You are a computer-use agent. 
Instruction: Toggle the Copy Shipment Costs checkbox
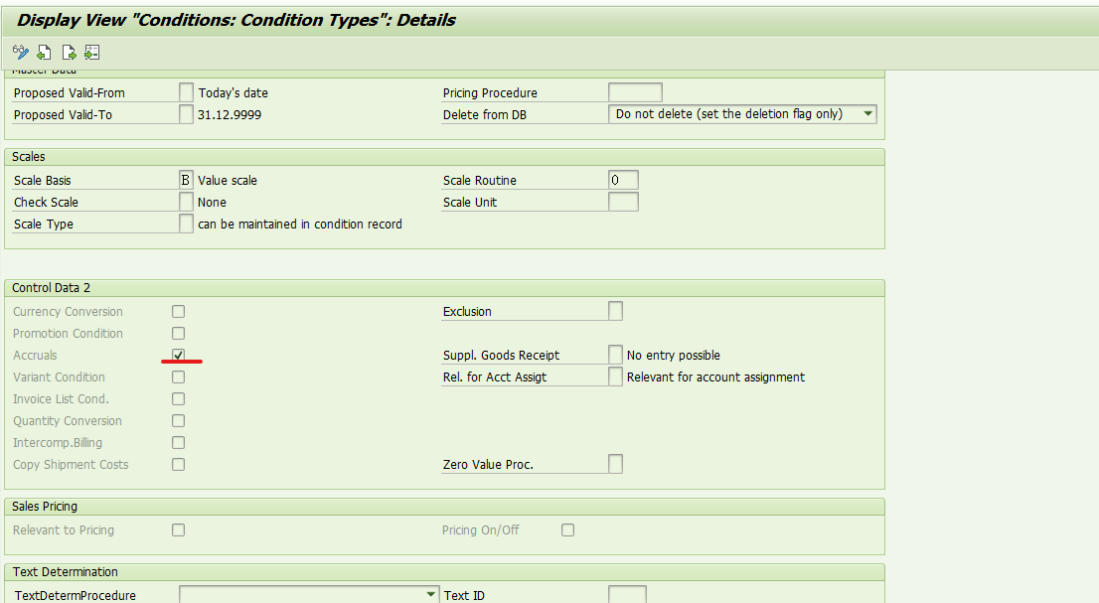(x=179, y=464)
